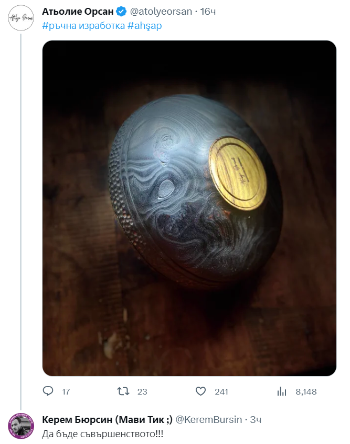Click the @atolyeorsan handle
The height and width of the screenshot is (444, 350).
[x=161, y=12]
